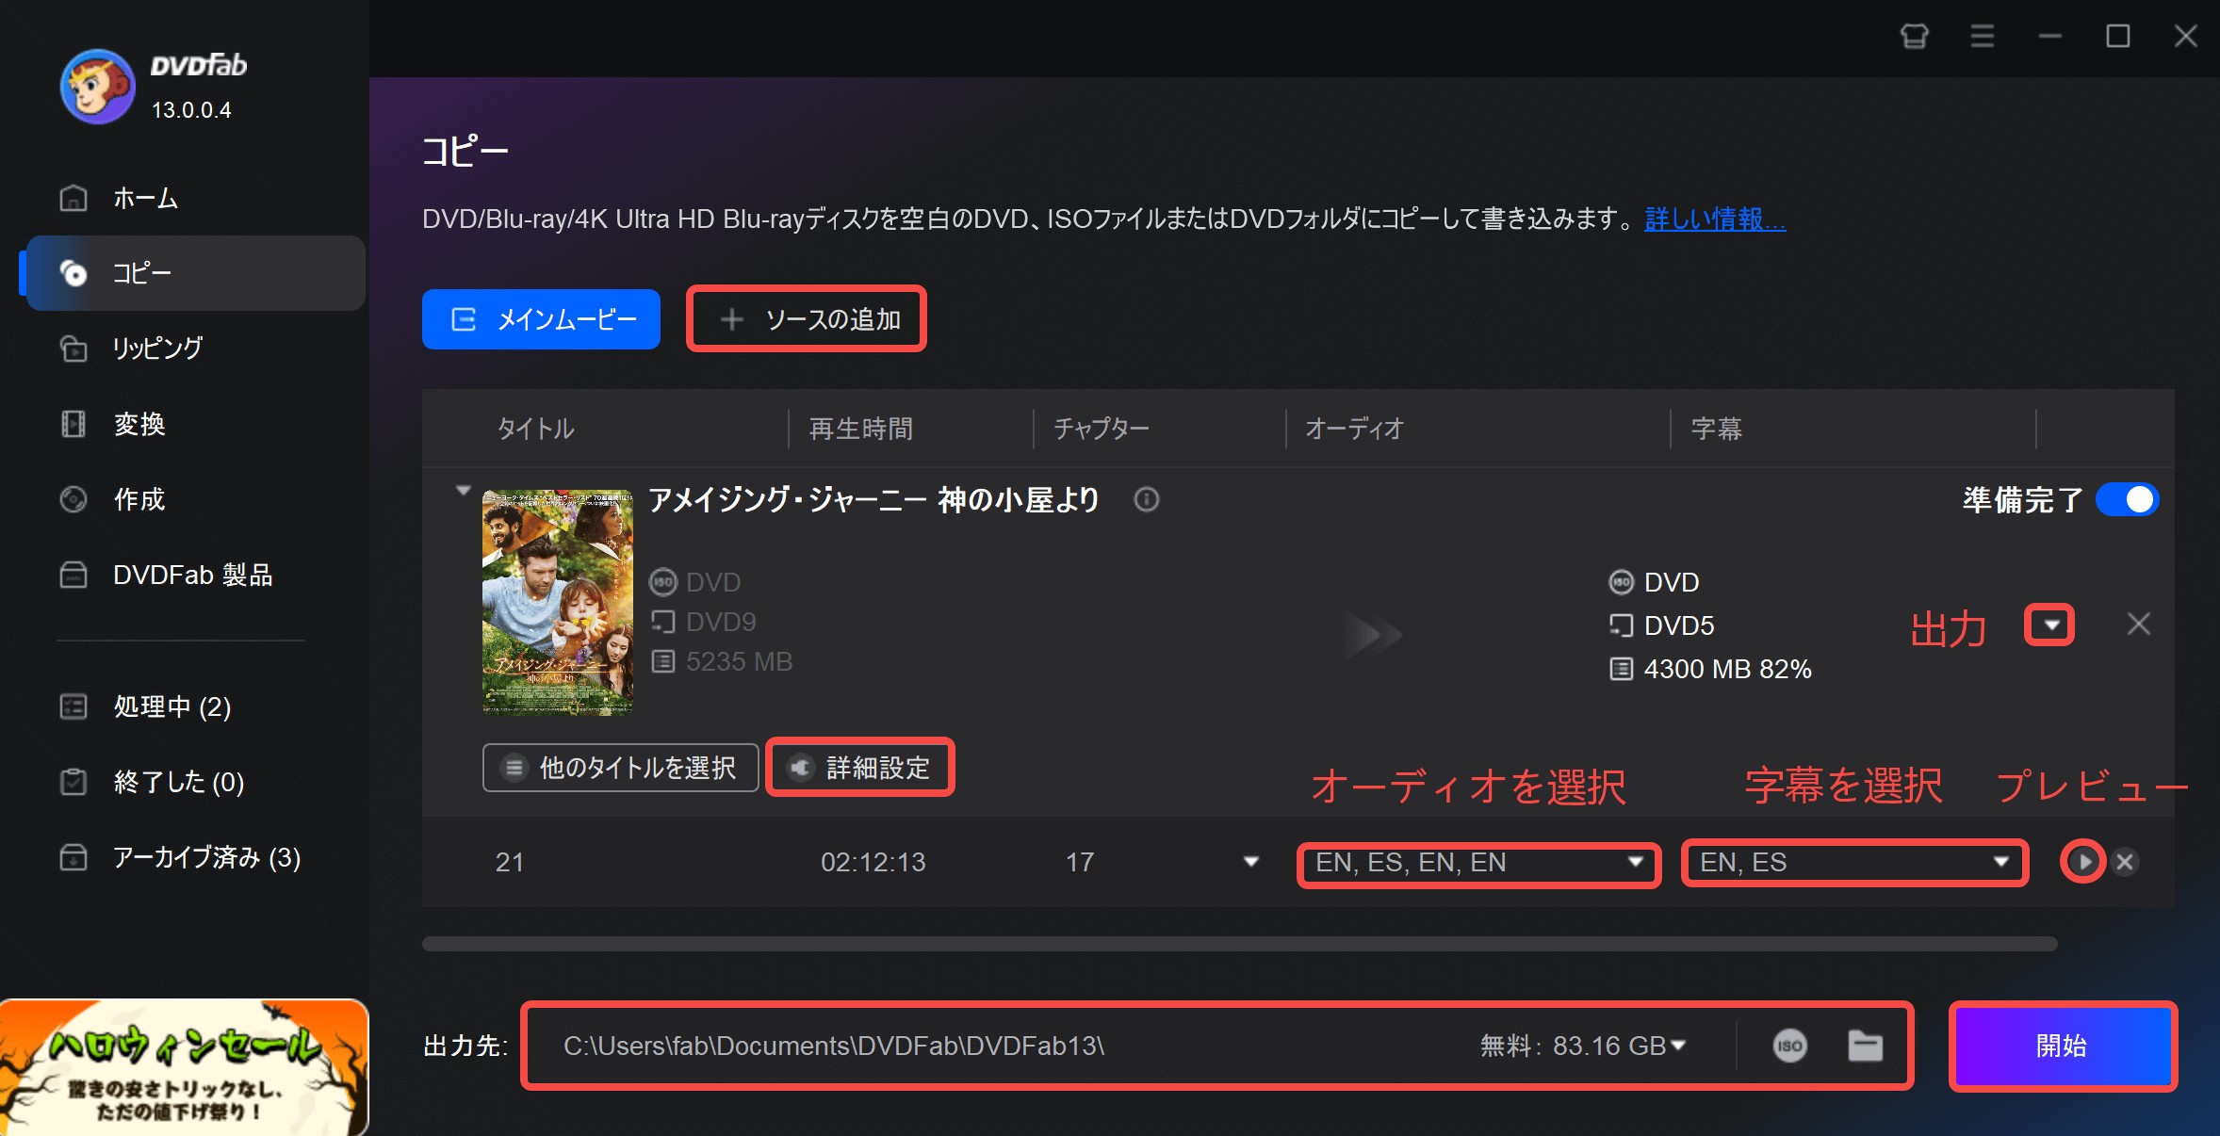
Task: Play preview of title 21
Action: coord(2083,862)
